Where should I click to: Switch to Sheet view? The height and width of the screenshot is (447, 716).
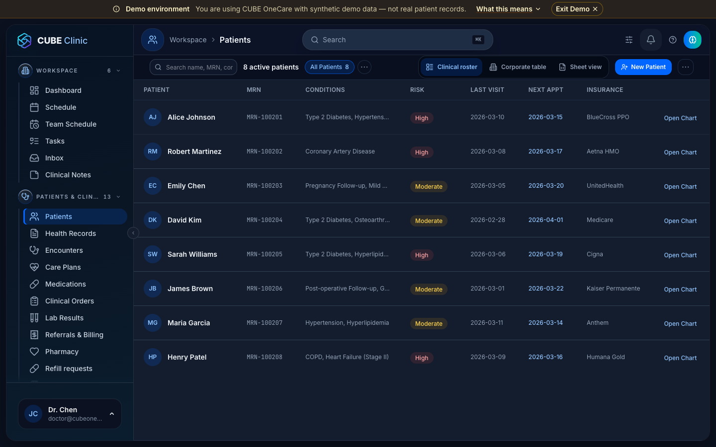point(580,67)
